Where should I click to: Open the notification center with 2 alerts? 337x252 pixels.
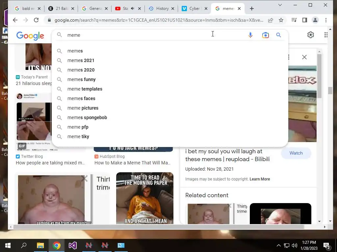[x=327, y=246]
